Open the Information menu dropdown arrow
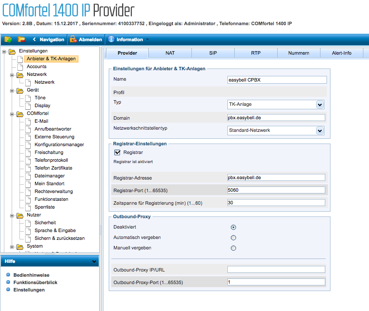Screen dimensions: 369x311 (148, 39)
